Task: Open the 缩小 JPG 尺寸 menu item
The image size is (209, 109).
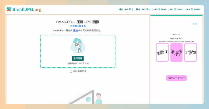Action: coord(143,9)
